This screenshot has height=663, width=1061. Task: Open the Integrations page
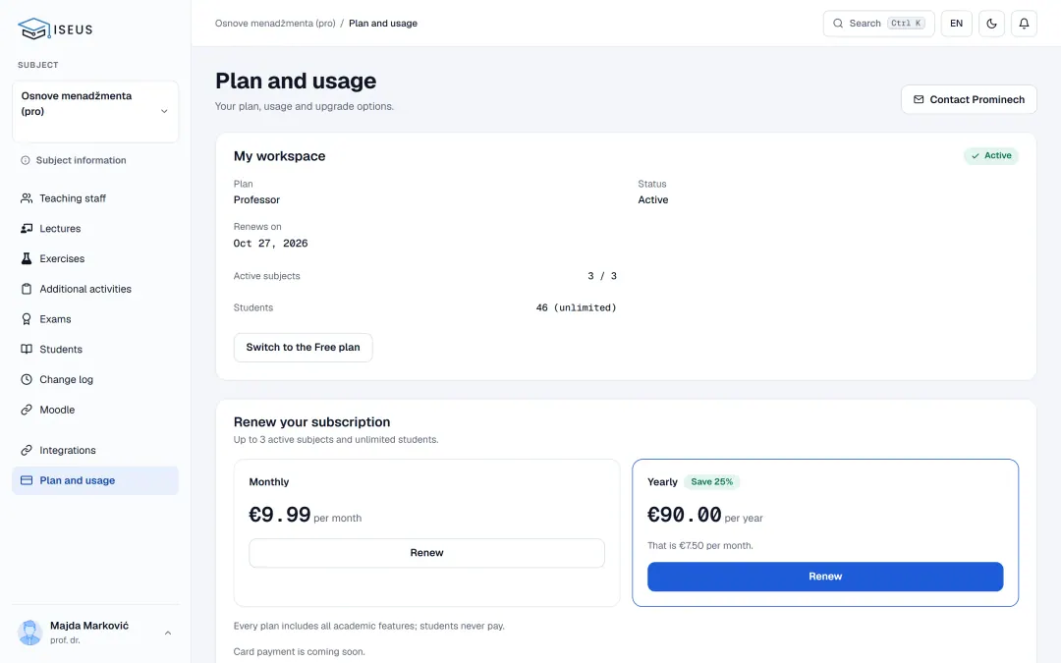[x=95, y=451]
